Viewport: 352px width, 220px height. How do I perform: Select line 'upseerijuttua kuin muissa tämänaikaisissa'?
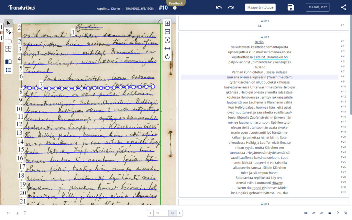pos(259,52)
